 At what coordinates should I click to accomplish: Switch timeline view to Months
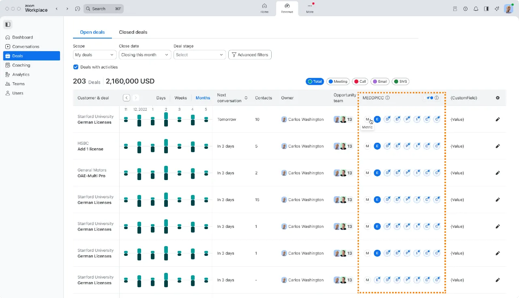(x=203, y=98)
